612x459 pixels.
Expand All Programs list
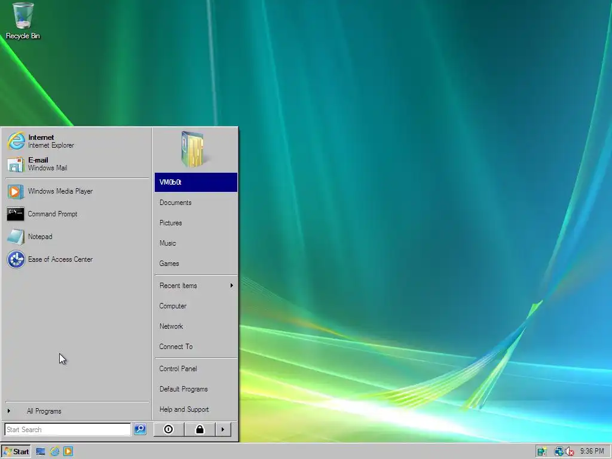77,411
